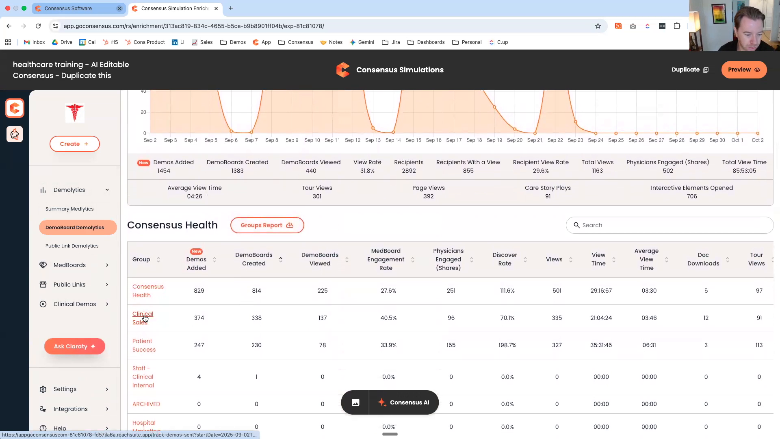Click the Help question-mark icon
The height and width of the screenshot is (439, 780).
(x=43, y=428)
